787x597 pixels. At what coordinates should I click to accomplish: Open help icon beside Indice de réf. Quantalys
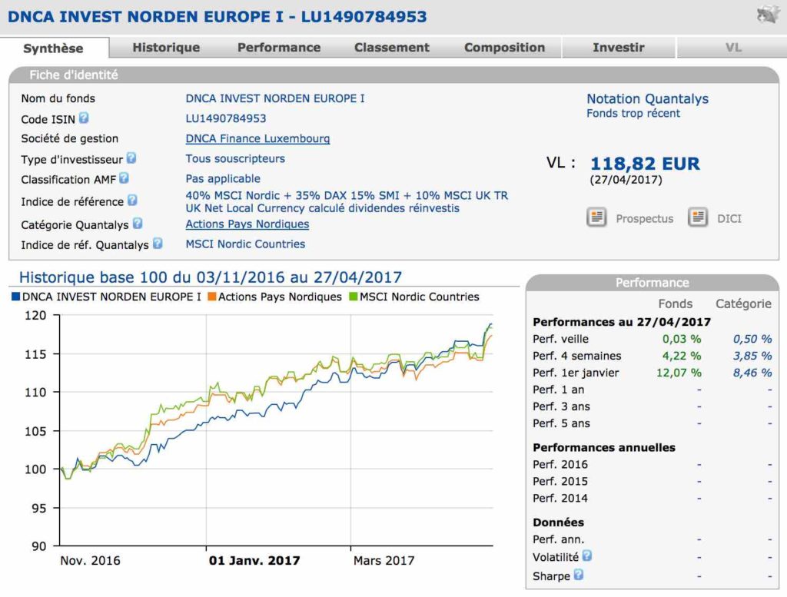coord(158,244)
